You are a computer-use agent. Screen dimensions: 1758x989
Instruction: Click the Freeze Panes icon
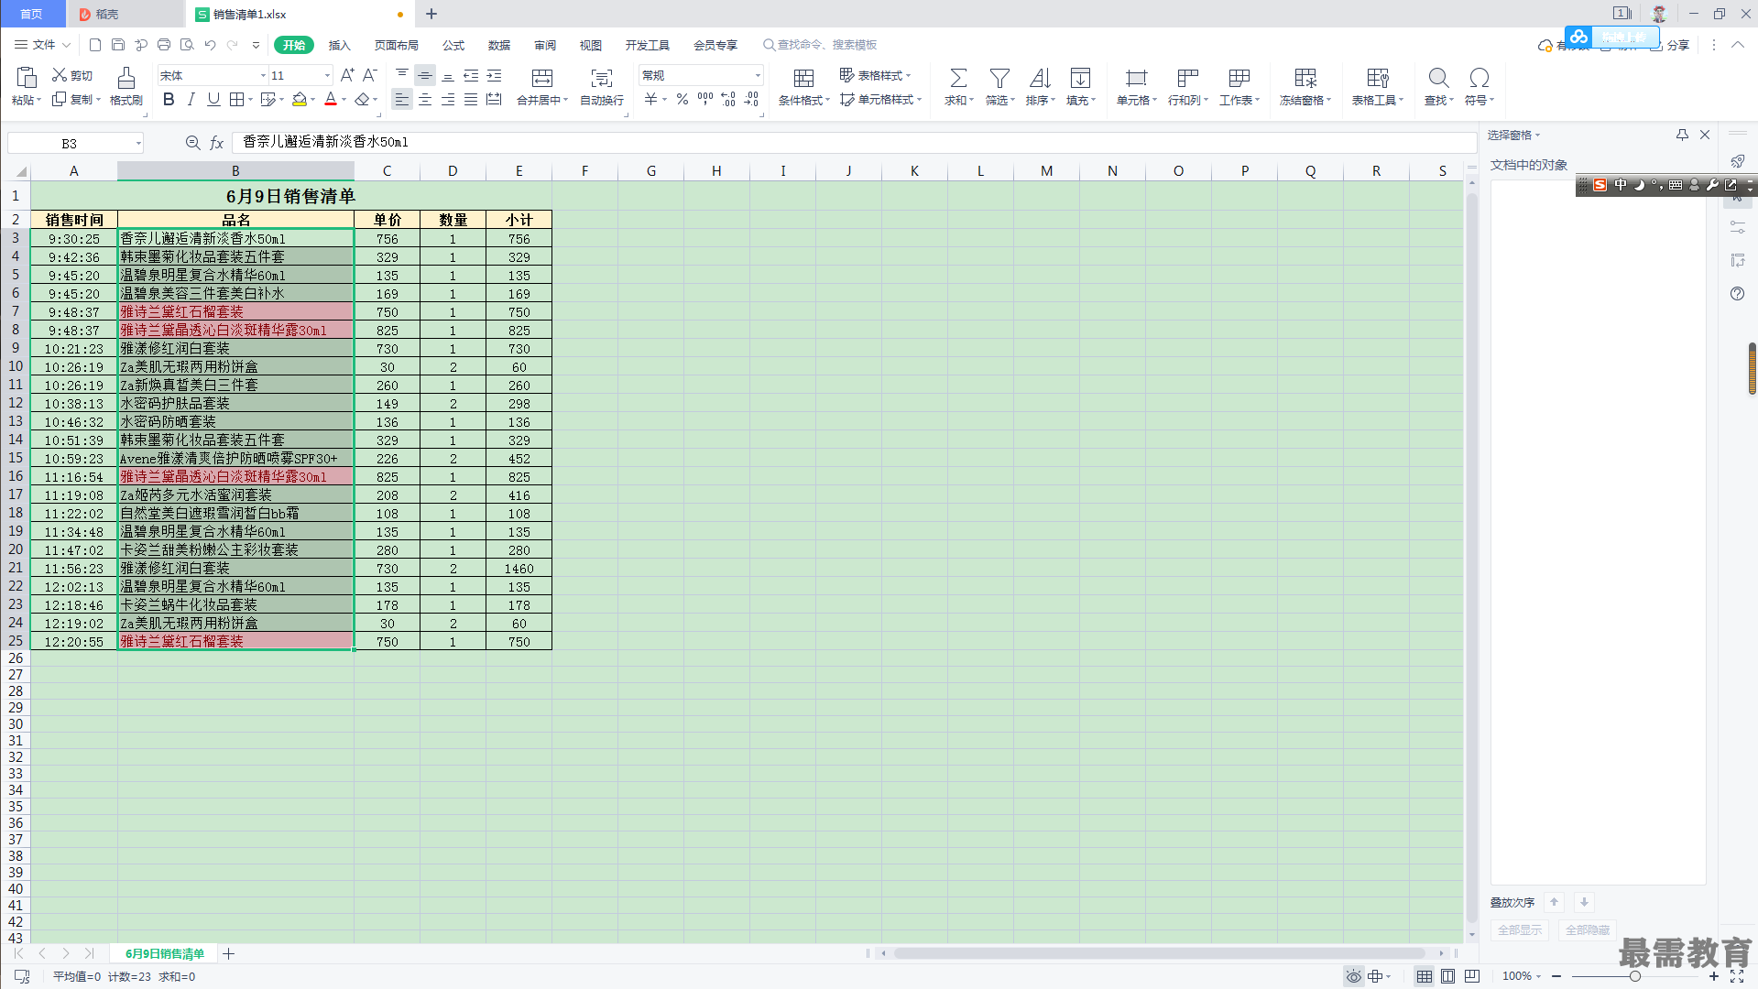coord(1305,78)
